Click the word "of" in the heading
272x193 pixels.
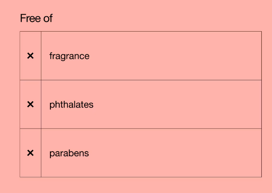[x=47, y=18]
